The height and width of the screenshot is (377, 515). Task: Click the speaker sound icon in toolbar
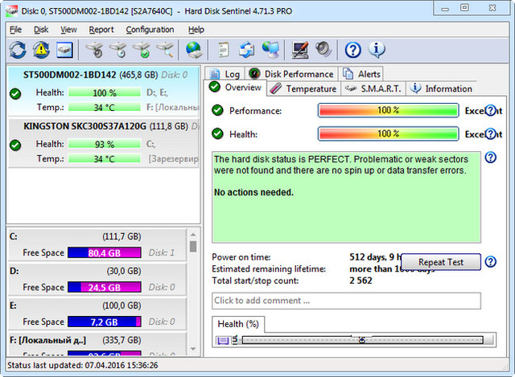(x=323, y=50)
